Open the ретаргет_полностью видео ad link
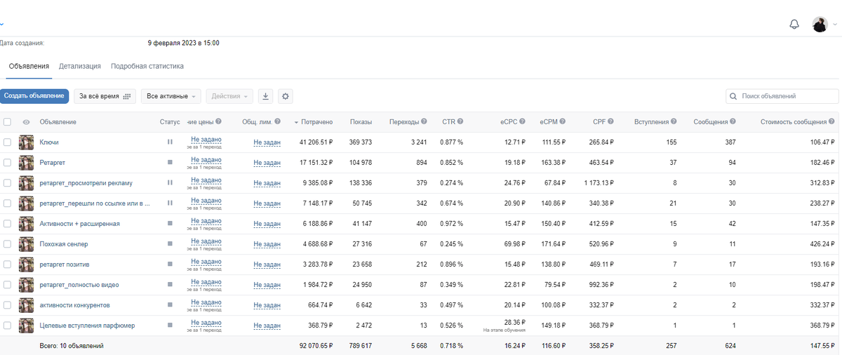The height and width of the screenshot is (355, 842). (x=79, y=285)
